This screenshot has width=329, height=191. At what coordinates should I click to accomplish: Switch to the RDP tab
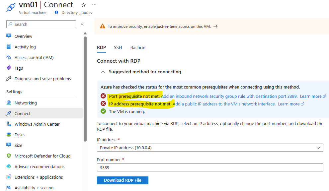tap(101, 48)
